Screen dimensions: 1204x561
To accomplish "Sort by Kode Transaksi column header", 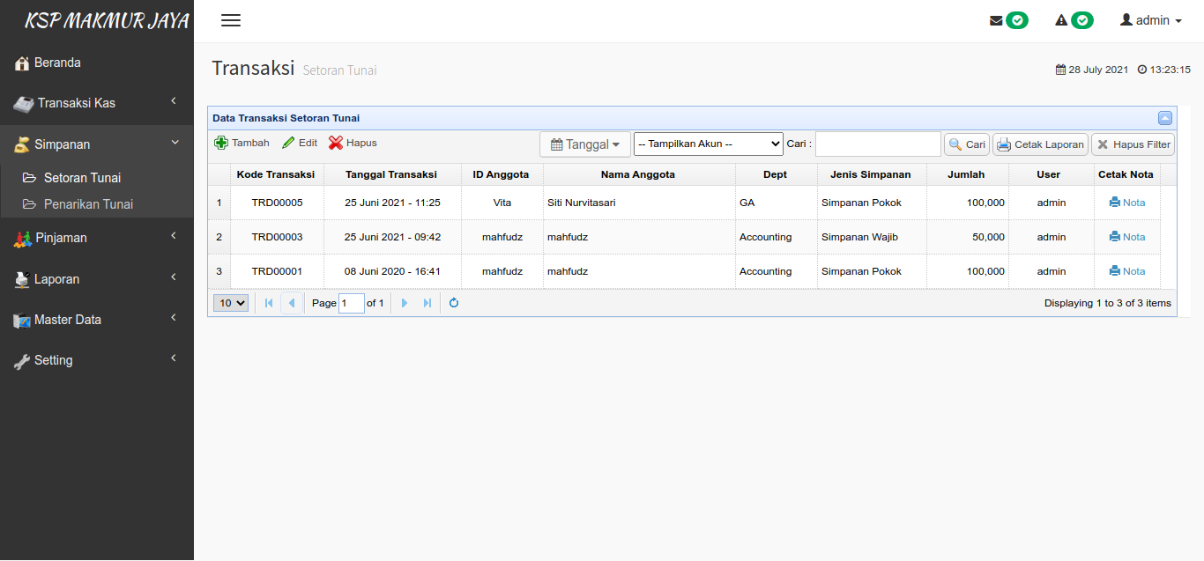I will tap(277, 174).
